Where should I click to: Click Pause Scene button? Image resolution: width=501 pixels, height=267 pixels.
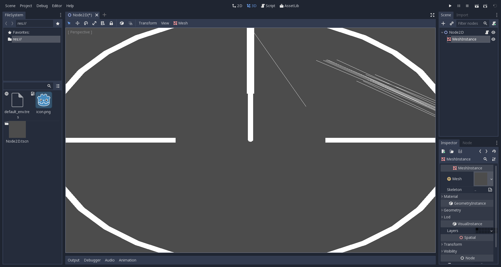459,6
